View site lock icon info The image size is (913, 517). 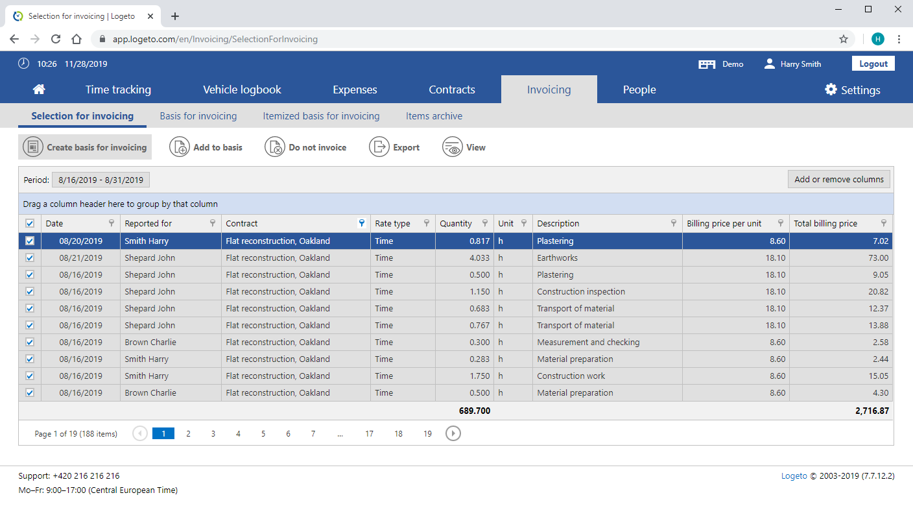point(102,39)
